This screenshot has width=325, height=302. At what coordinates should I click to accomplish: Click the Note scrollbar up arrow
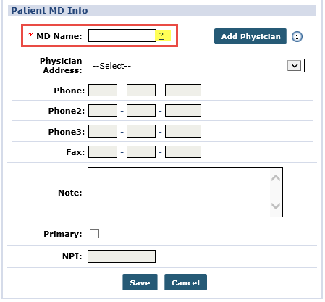tap(276, 178)
